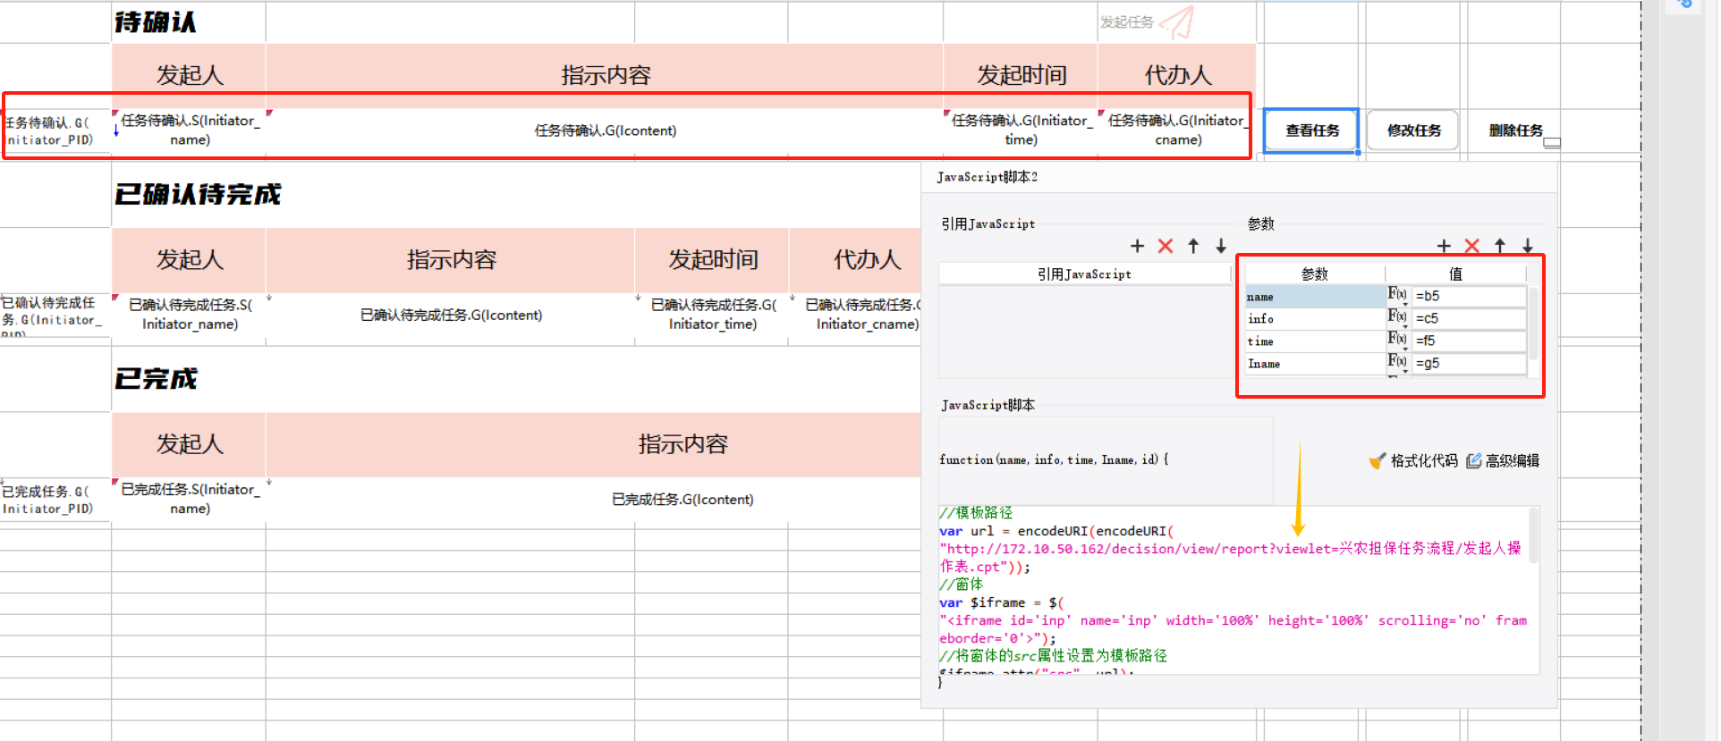Select cell 任务待确认.S(Initiator_name)

point(189,131)
